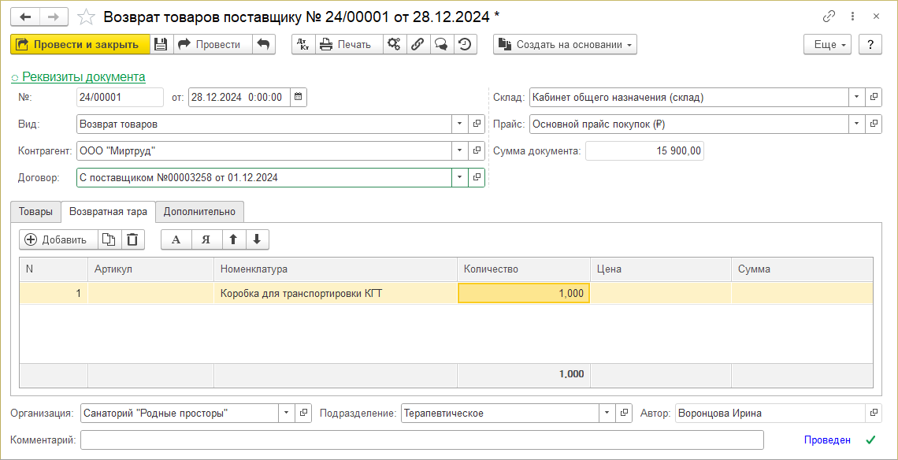Image resolution: width=898 pixels, height=460 pixels.
Task: Delete selected row with trash icon
Action: click(132, 240)
